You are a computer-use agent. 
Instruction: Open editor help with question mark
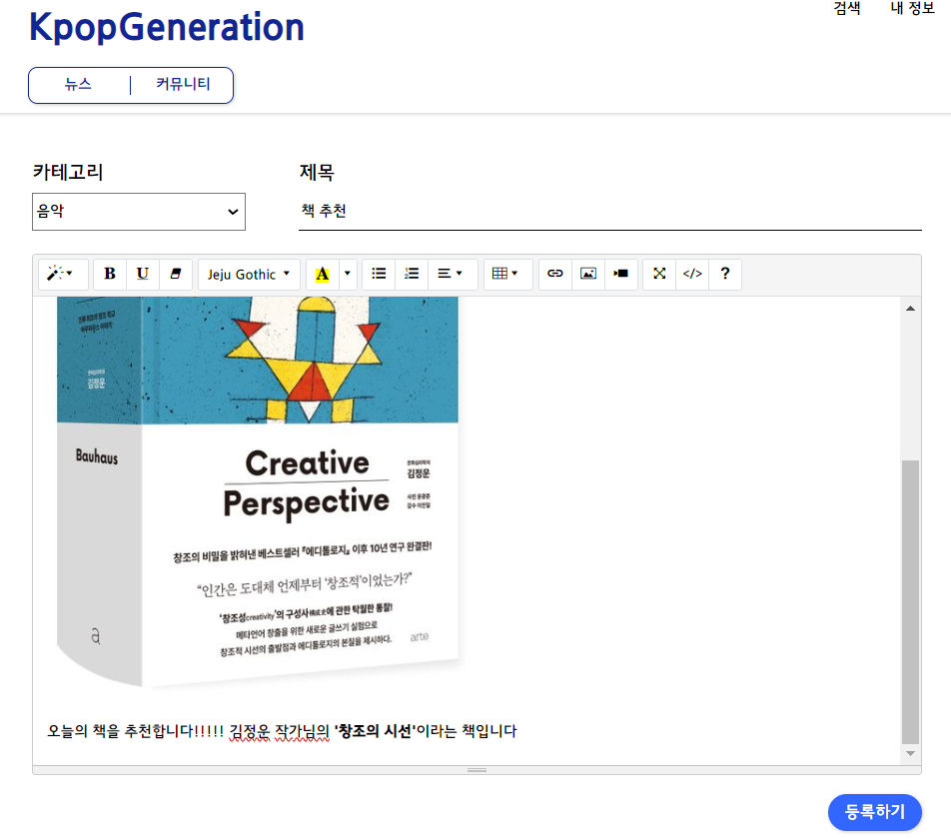coord(725,274)
